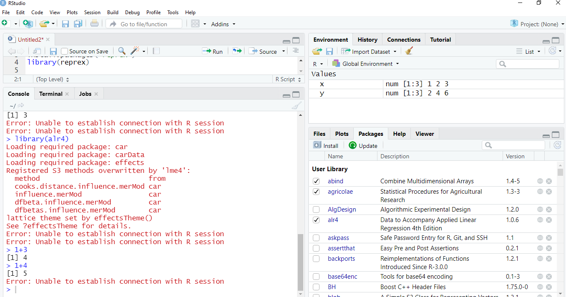The image size is (566, 297).
Task: Open web docs globe for askpass
Action: click(540, 238)
